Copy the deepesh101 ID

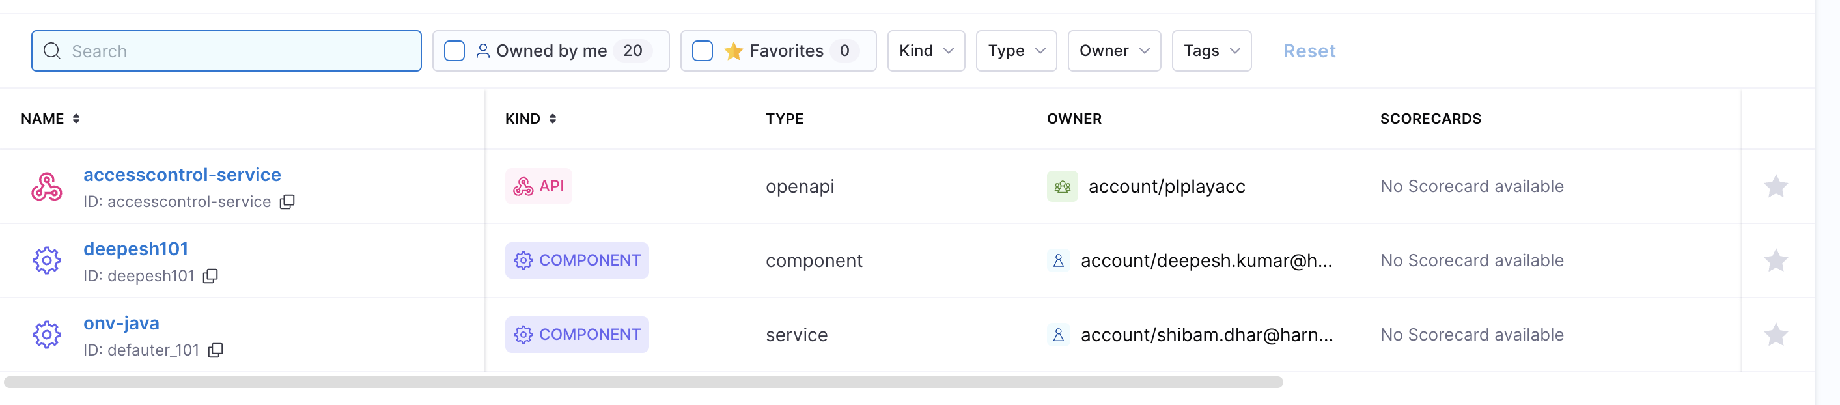pyautogui.click(x=210, y=277)
